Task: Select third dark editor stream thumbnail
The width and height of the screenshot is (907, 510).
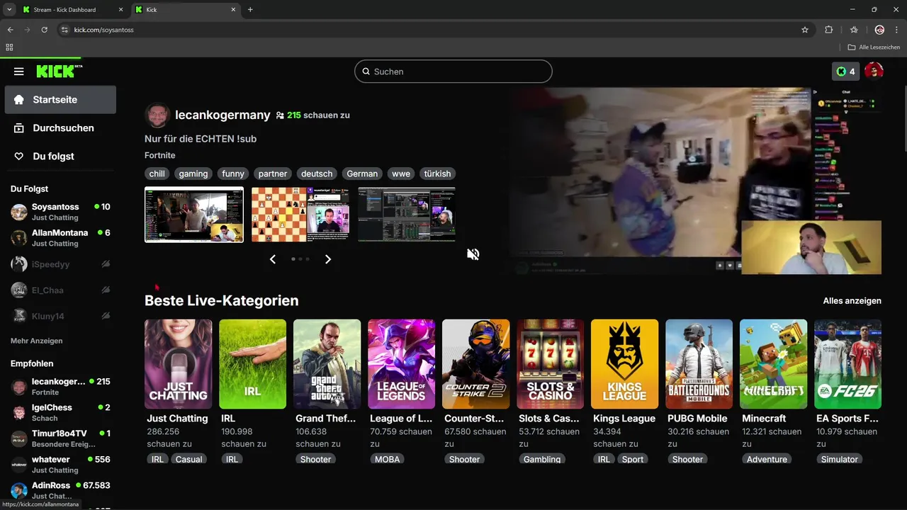Action: click(407, 215)
